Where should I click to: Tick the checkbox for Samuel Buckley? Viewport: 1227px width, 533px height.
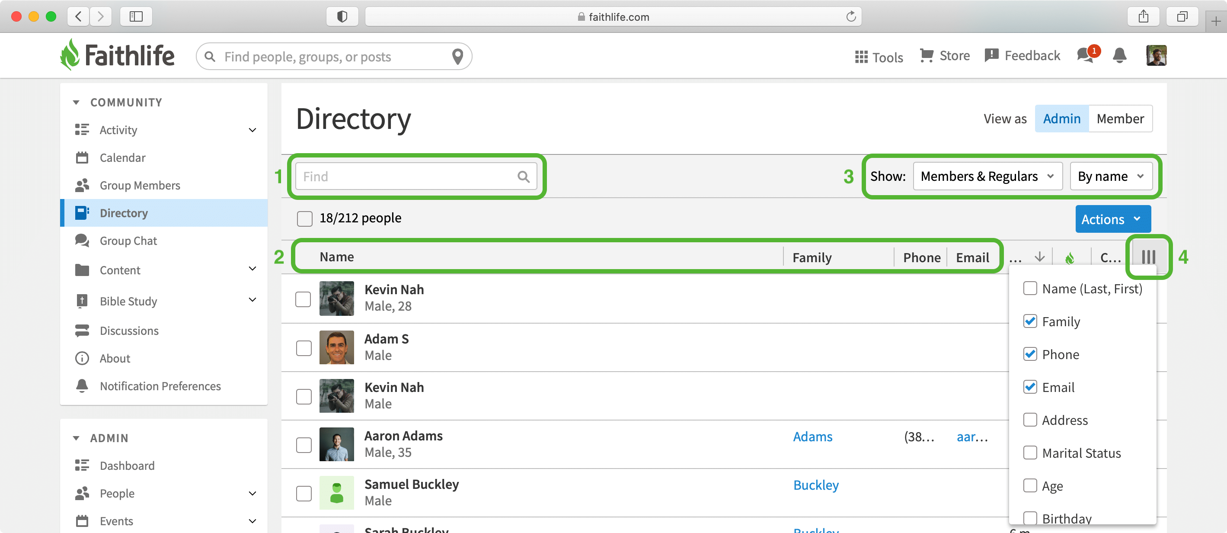point(304,494)
